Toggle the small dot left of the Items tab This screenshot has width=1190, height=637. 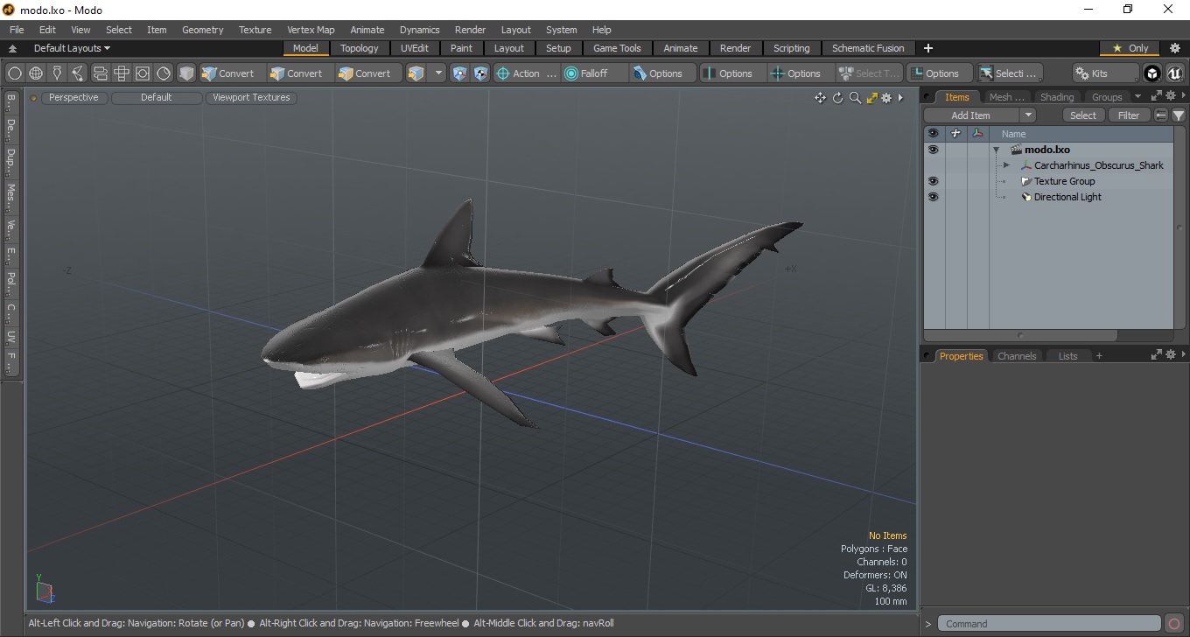(x=927, y=96)
